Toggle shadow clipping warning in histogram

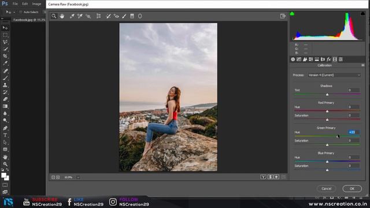(292, 14)
